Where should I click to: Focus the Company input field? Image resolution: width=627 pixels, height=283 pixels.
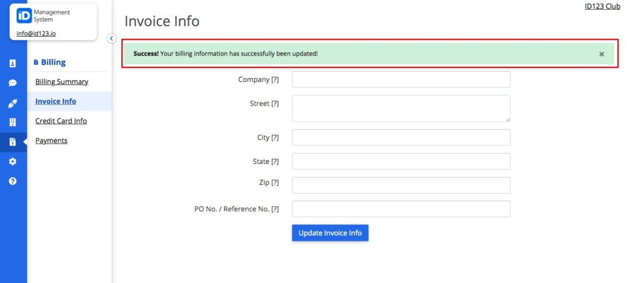(401, 79)
